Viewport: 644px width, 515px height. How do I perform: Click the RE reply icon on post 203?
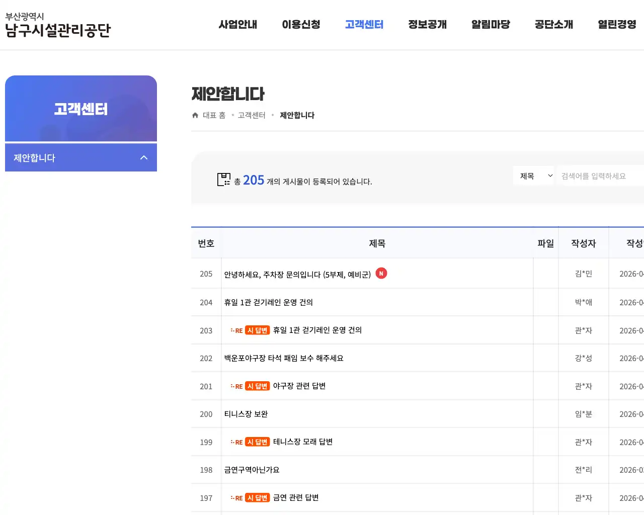tap(236, 330)
